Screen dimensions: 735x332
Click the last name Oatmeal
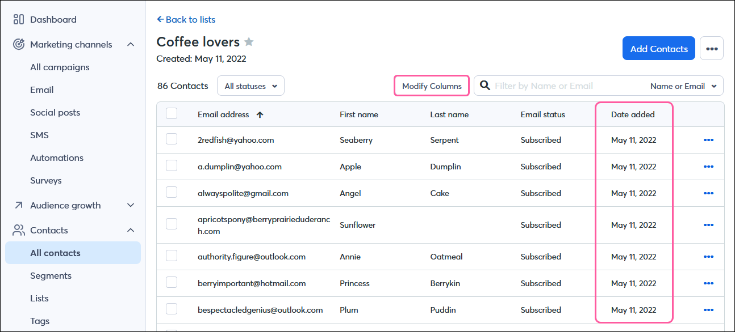coord(446,257)
